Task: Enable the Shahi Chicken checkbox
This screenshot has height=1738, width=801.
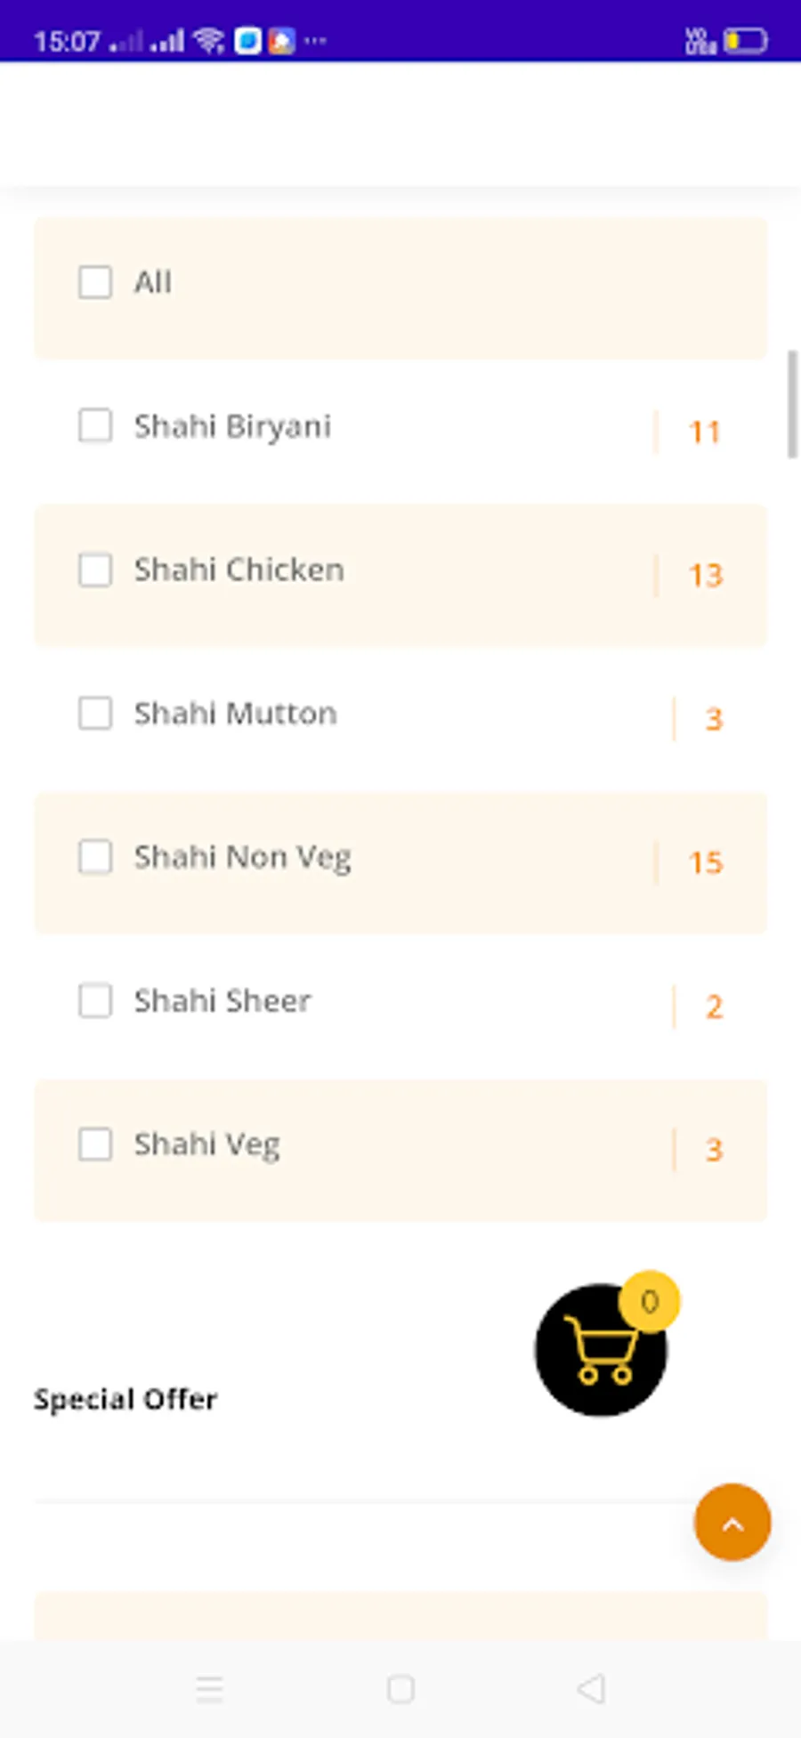Action: (x=95, y=570)
